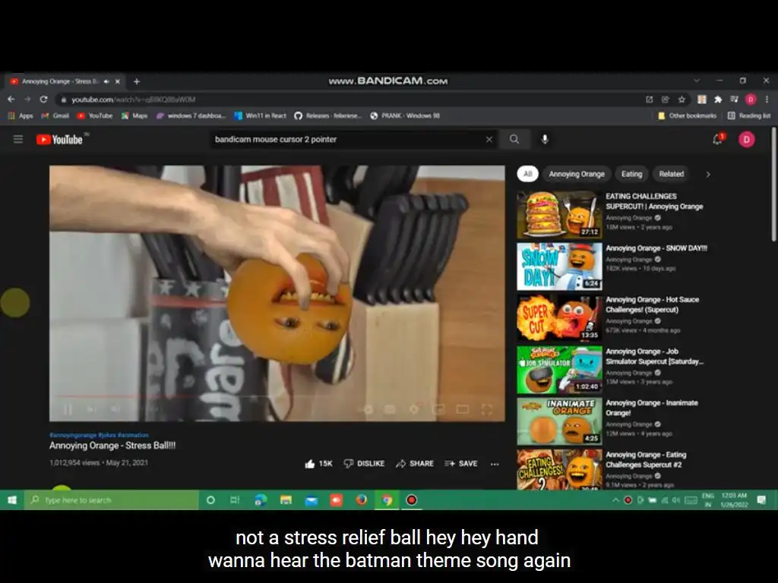
Task: Select the Annoying Orange filter chip
Action: coord(577,174)
